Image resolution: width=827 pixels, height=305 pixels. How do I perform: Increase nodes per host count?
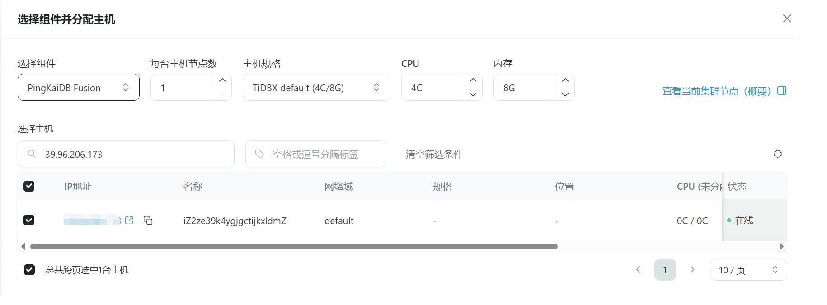tap(222, 80)
